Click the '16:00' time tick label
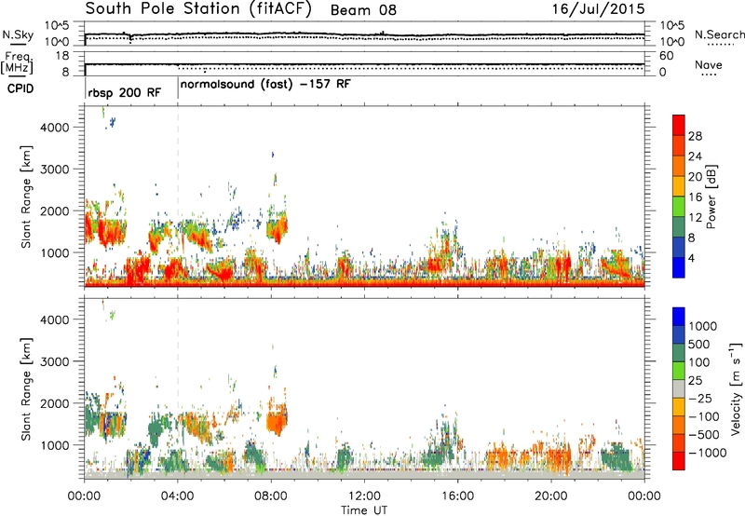745x516 pixels. click(x=457, y=496)
